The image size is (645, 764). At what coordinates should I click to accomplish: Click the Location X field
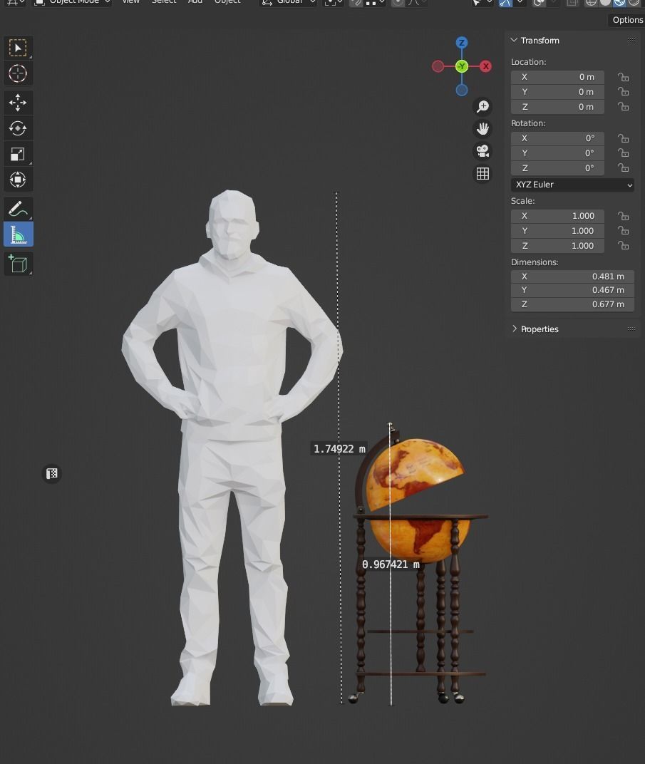557,77
